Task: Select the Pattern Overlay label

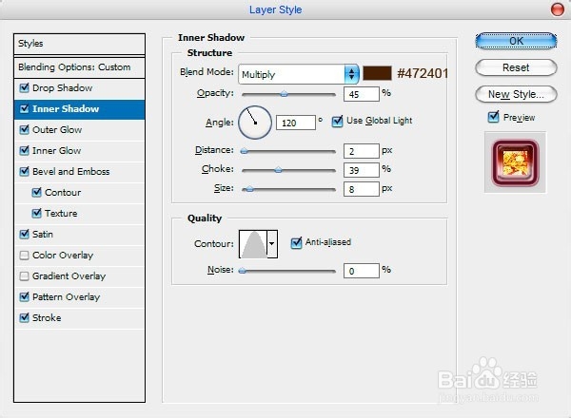Action: pos(67,297)
